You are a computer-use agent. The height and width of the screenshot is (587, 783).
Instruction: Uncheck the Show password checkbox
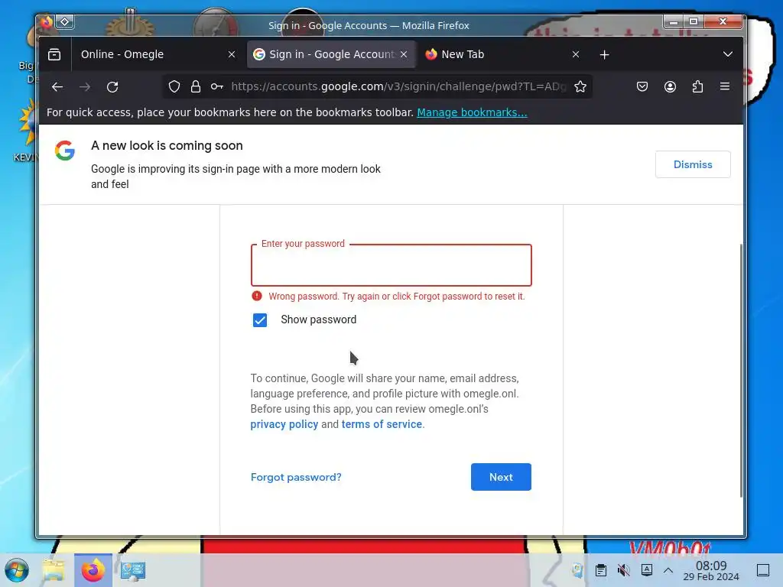coord(260,320)
